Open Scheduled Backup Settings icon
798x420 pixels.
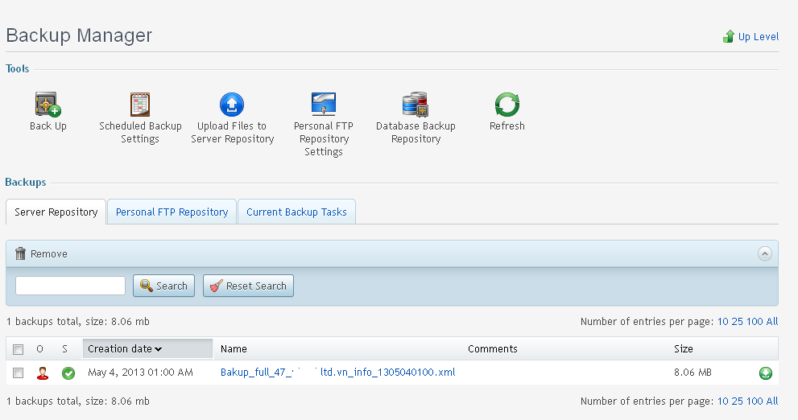pos(140,105)
